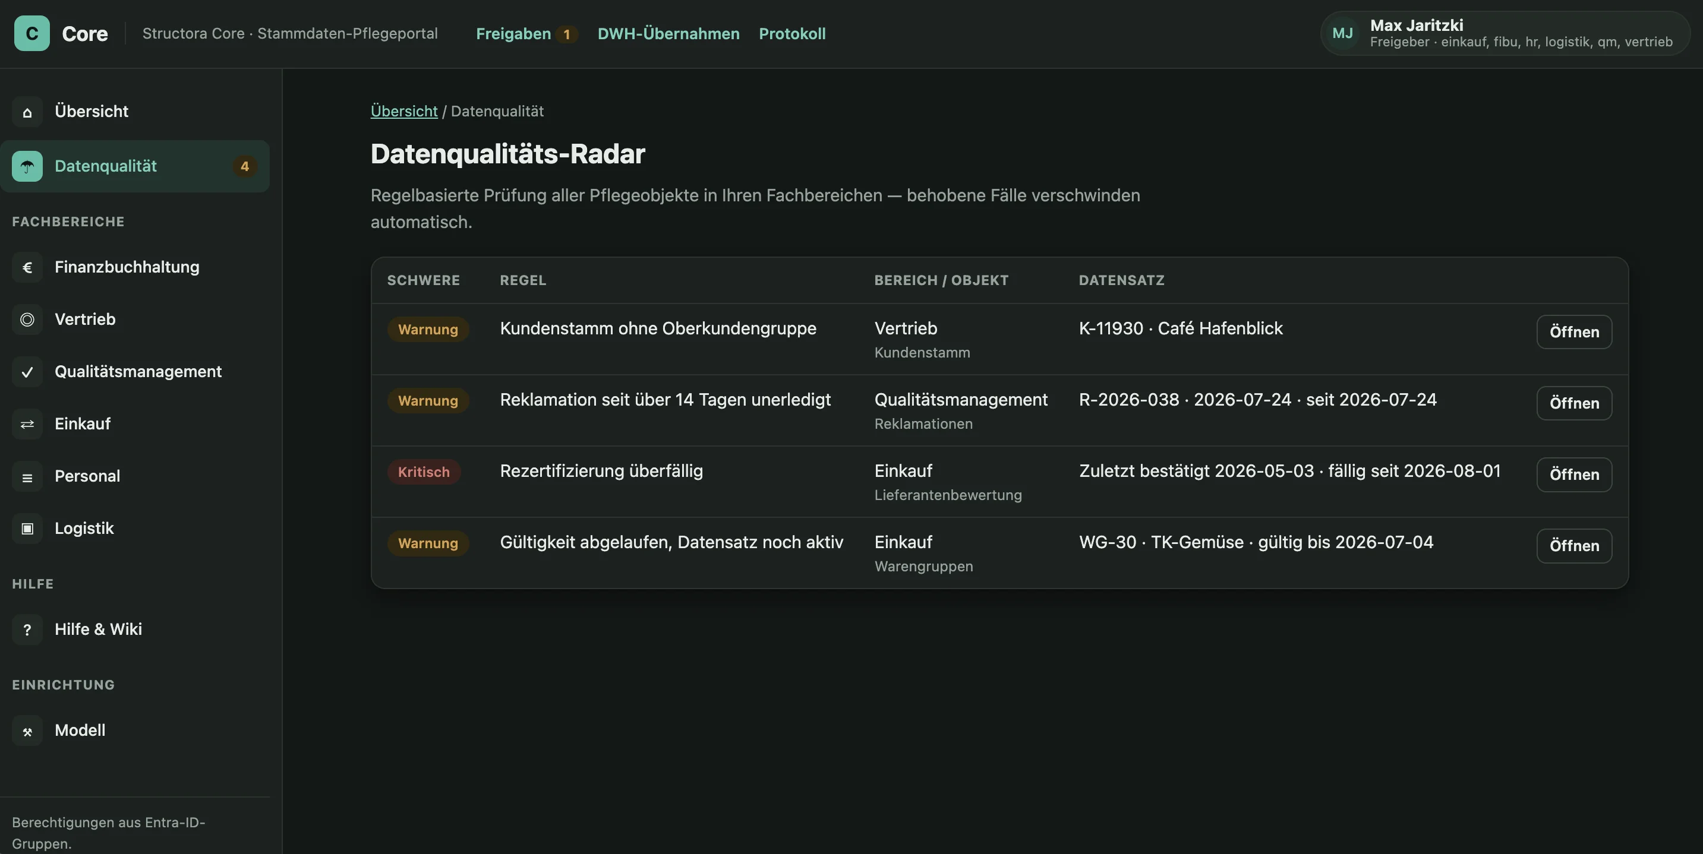The width and height of the screenshot is (1703, 854).
Task: Click 'K-11930 · Café Hafenblick' cell
Action: pyautogui.click(x=1181, y=328)
